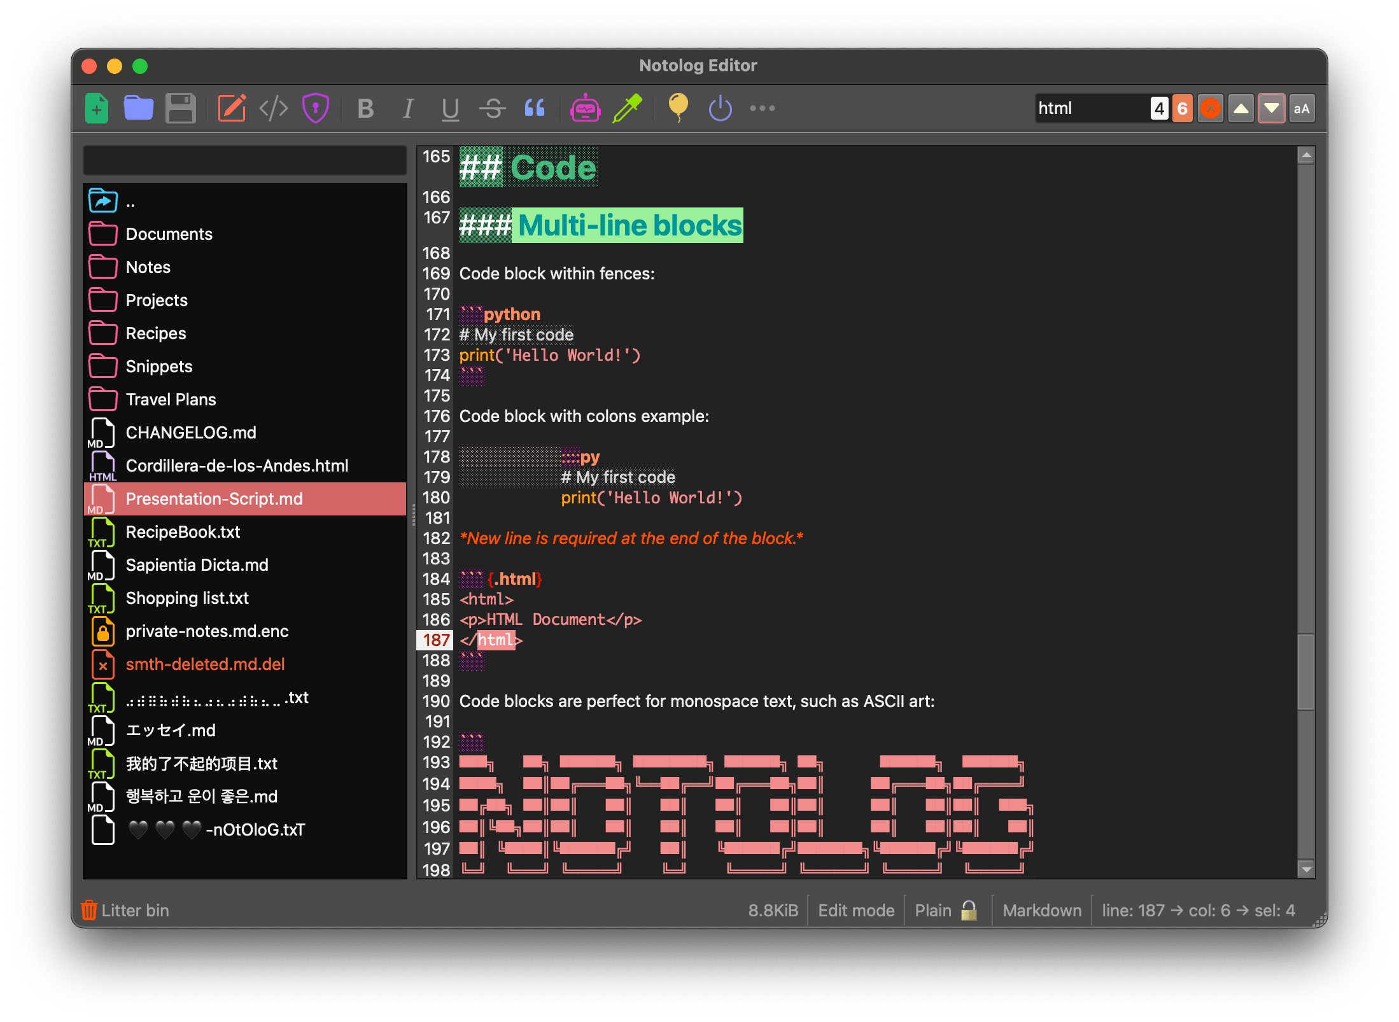Select the source code view icon
The image size is (1399, 1022).
point(274,108)
